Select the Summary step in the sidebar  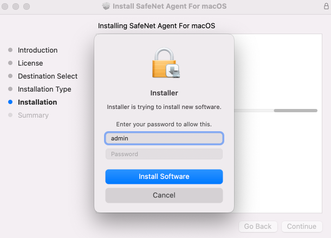click(33, 115)
